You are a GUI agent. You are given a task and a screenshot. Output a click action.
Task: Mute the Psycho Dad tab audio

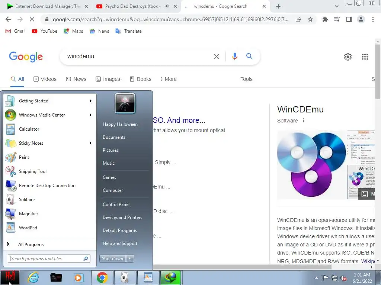[167, 6]
